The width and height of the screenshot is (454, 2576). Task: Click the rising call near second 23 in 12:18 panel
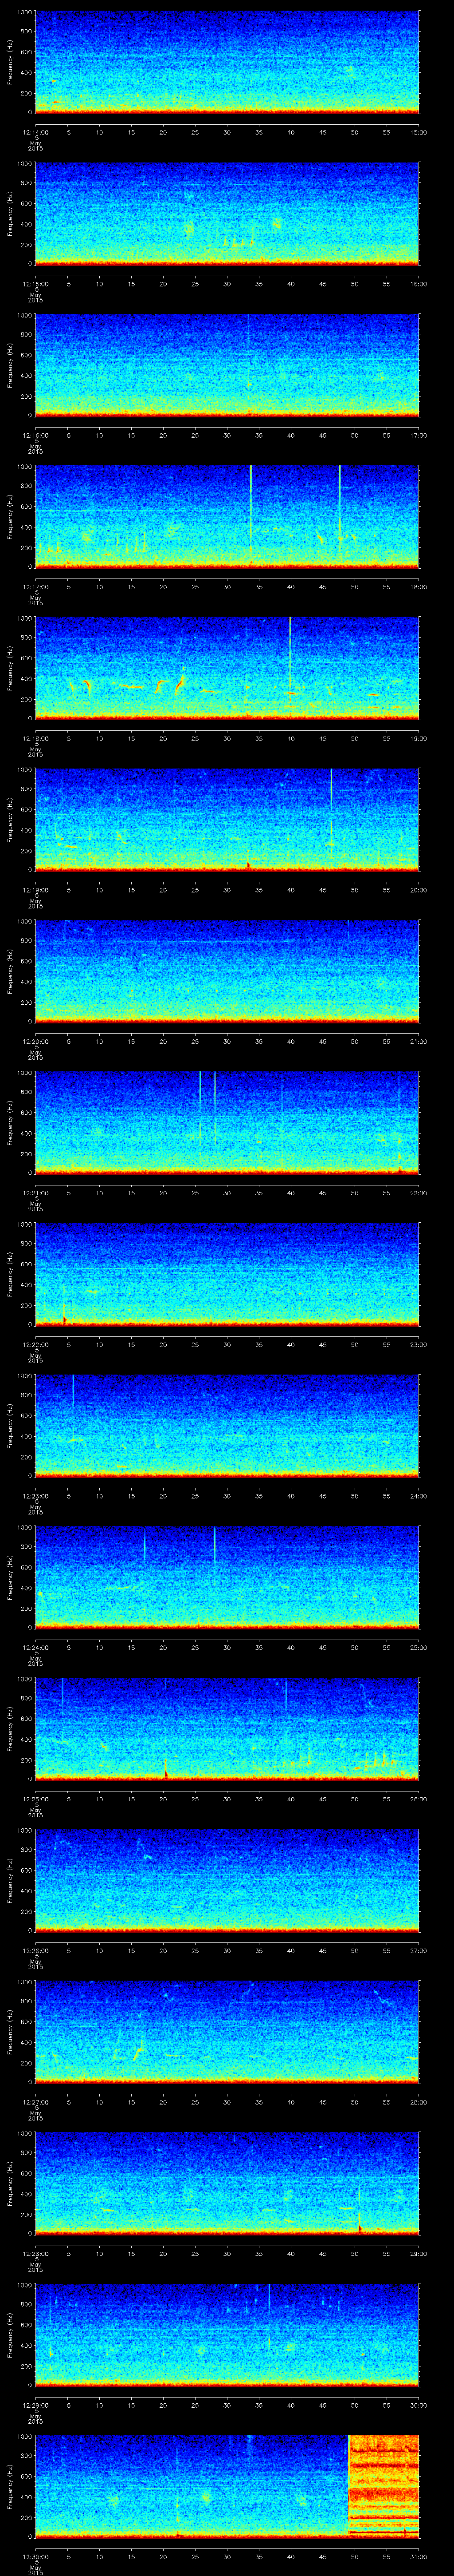[180, 685]
